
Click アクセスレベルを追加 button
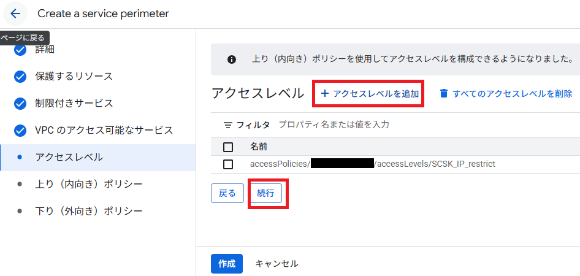pos(370,94)
